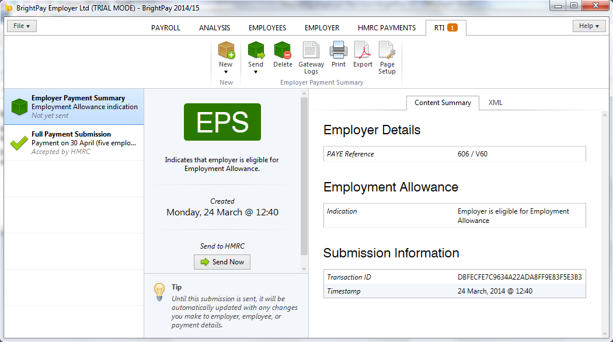Screen dimensions: 613x342
Task: Switch to the XML view tab
Action: [495, 103]
